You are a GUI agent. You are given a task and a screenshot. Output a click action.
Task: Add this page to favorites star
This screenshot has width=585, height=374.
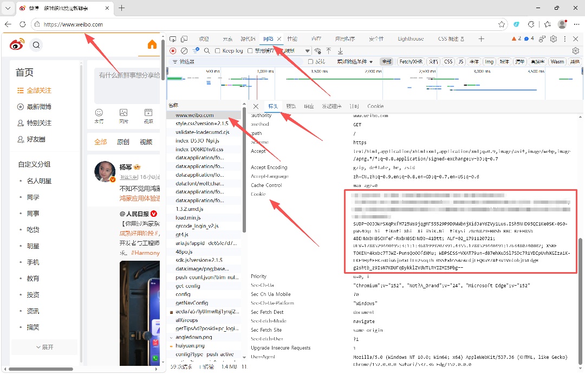(x=502, y=24)
